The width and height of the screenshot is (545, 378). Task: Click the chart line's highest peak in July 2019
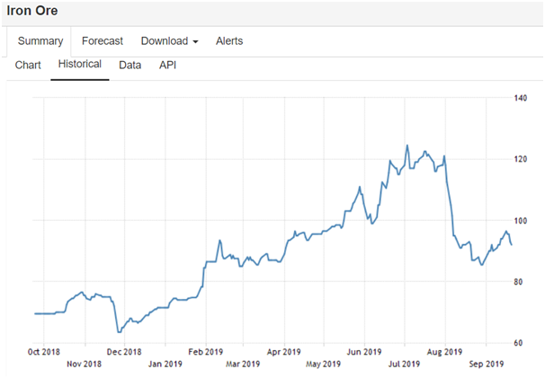pos(407,145)
